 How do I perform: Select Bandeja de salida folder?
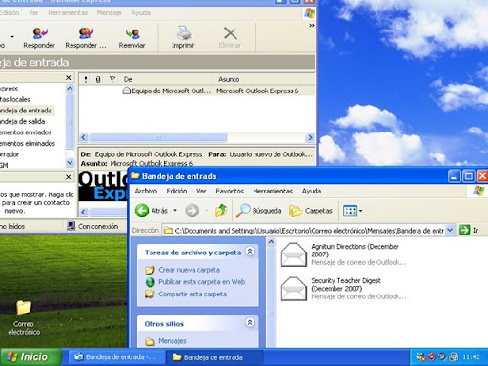click(23, 121)
